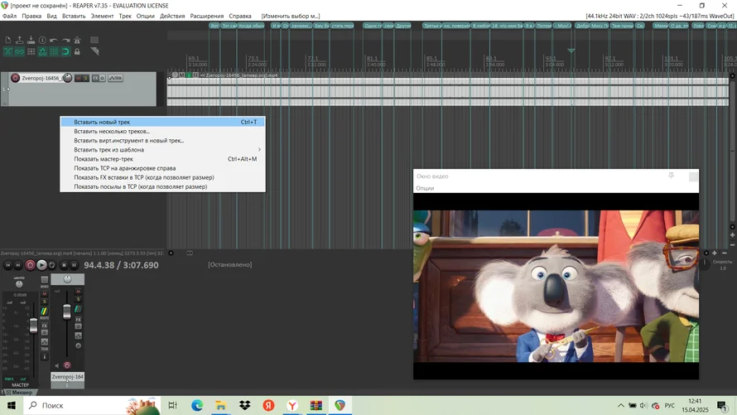Image resolution: width=737 pixels, height=415 pixels.
Task: Open master track FX button in mixer
Action: click(x=45, y=326)
